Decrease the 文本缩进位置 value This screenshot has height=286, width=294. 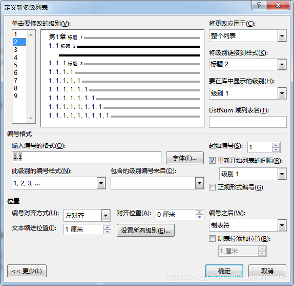click(107, 232)
